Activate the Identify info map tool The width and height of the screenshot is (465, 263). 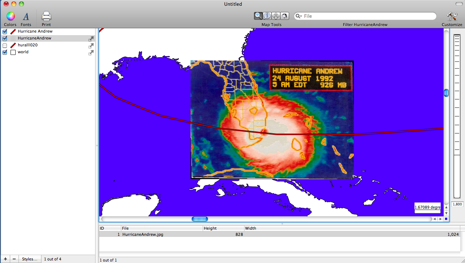point(267,16)
